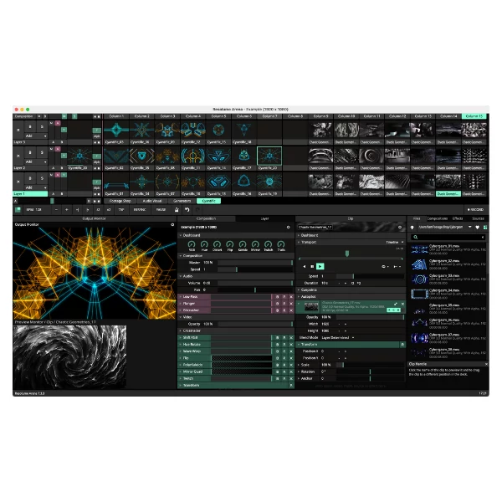Screen dimensions: 502x502
Task: Open the Composition settings gear icon
Action: click(289, 227)
